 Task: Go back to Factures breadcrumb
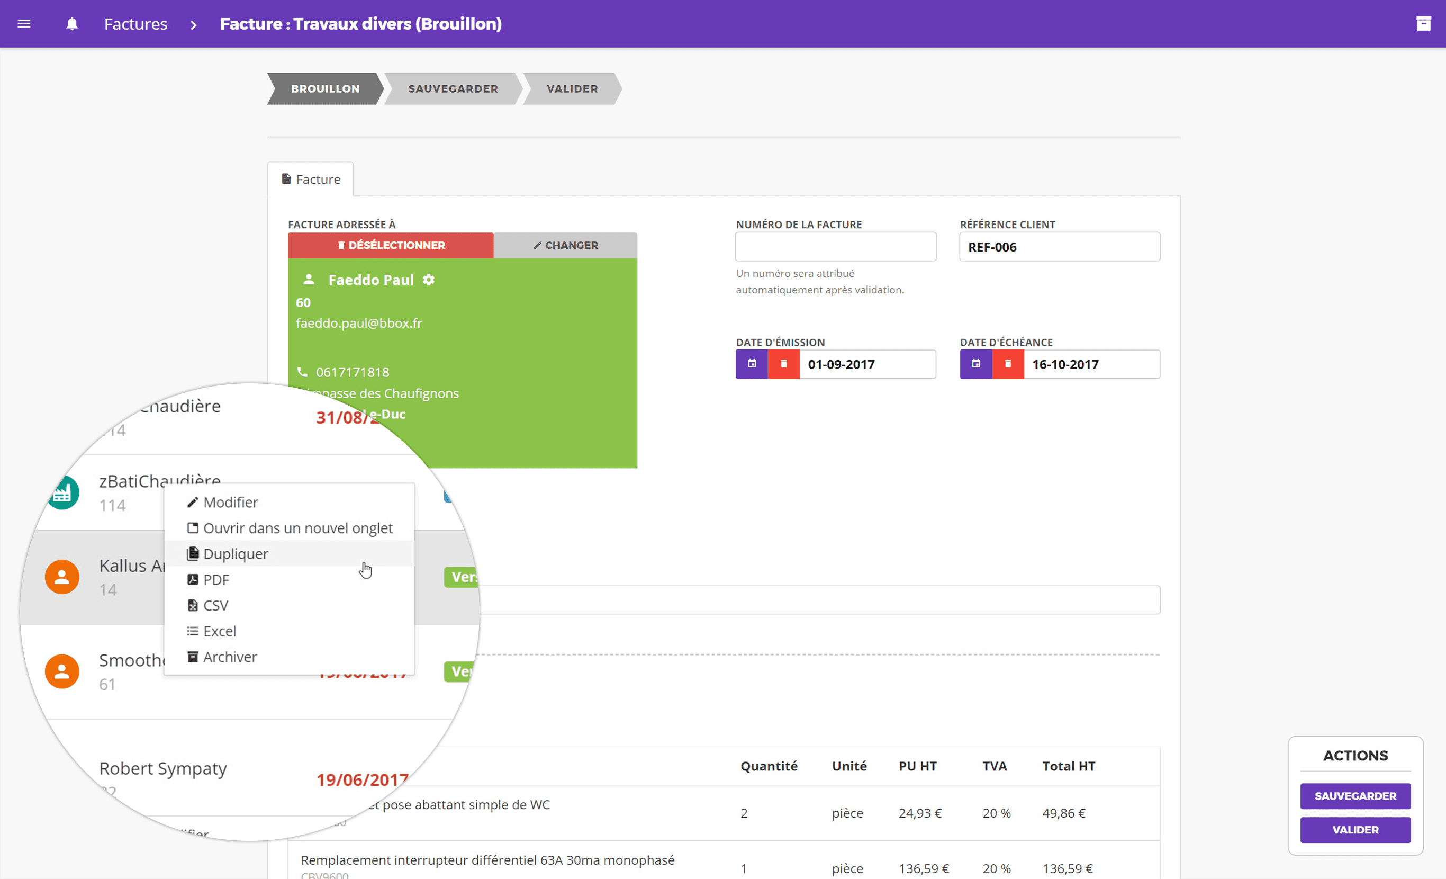[135, 24]
